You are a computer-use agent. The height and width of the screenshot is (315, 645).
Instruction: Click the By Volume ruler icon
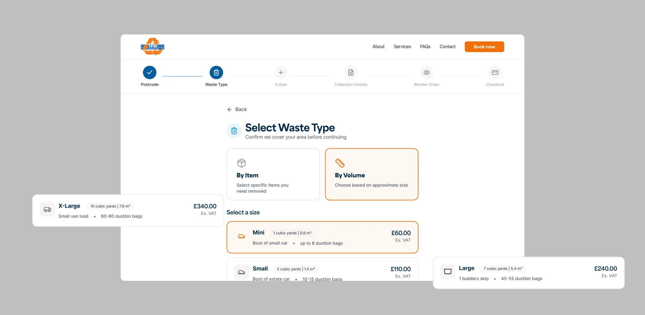click(340, 163)
